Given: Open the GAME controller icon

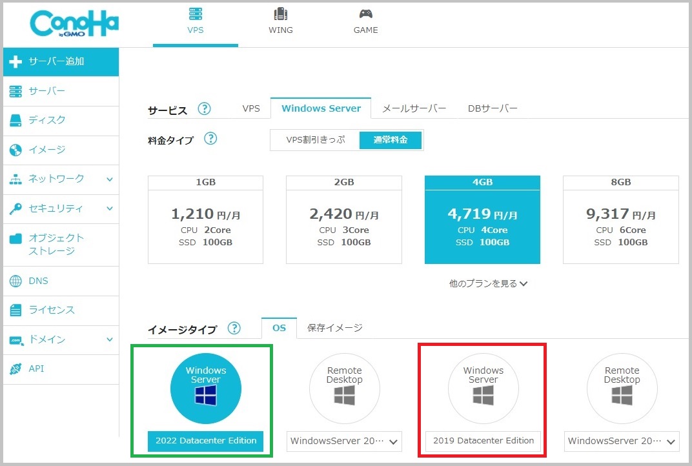Looking at the screenshot, I should [365, 14].
